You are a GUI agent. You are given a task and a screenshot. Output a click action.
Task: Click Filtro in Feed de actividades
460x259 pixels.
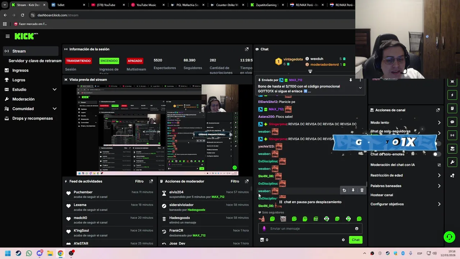(x=139, y=181)
